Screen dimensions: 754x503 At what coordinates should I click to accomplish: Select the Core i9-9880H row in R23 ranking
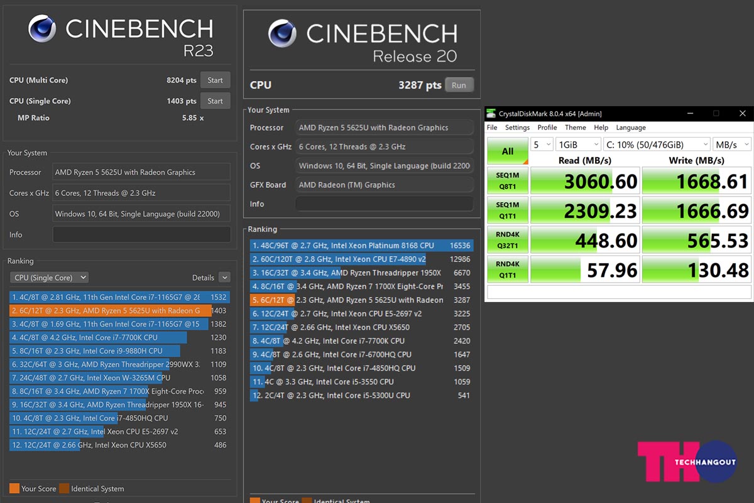pyautogui.click(x=119, y=351)
